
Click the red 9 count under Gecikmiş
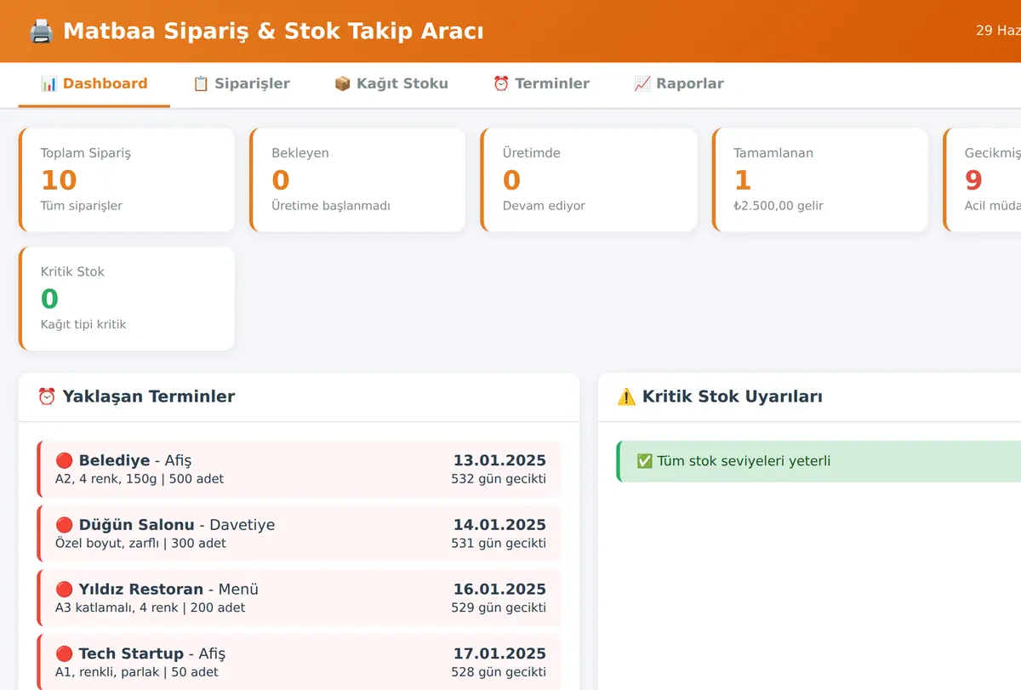tap(973, 180)
